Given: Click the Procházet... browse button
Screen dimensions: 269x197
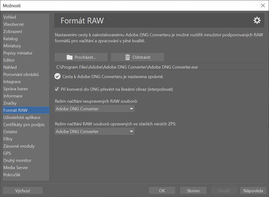Looking at the screenshot, I should click(x=81, y=57).
